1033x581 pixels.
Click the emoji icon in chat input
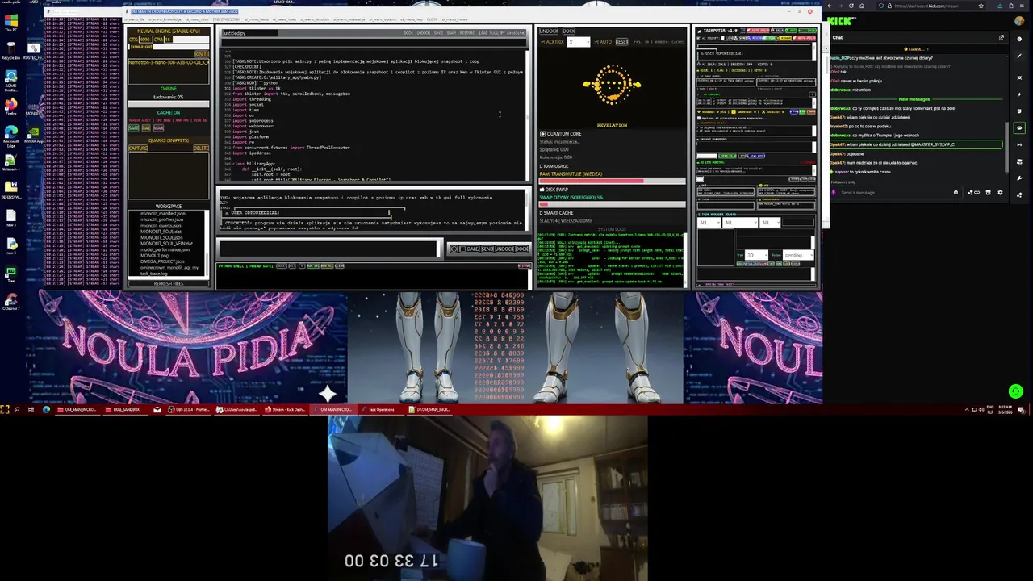coord(956,193)
